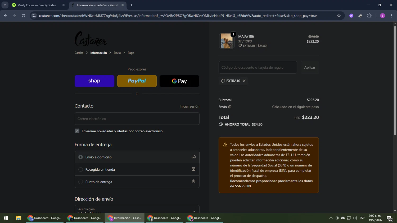Open the Windows Start menu
The width and height of the screenshot is (397, 223).
[6, 218]
